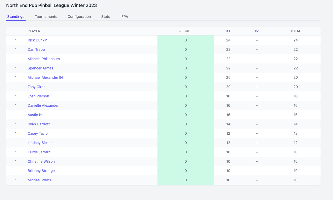Click the league title heading
This screenshot has width=333, height=200.
51,5
